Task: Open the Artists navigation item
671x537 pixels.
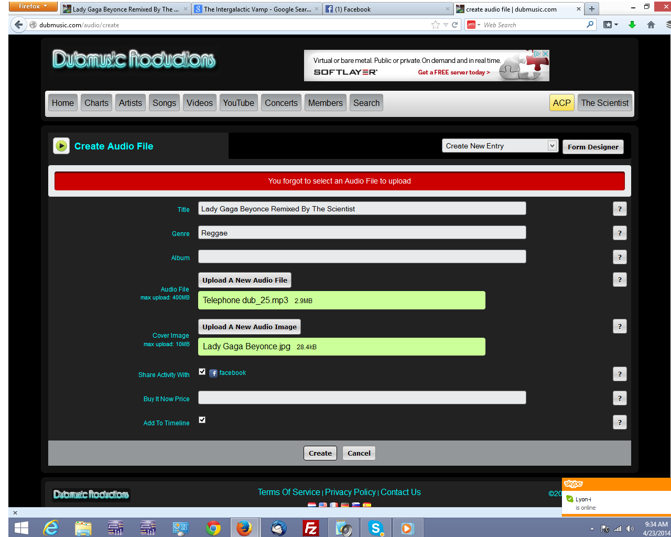Action: click(x=131, y=103)
